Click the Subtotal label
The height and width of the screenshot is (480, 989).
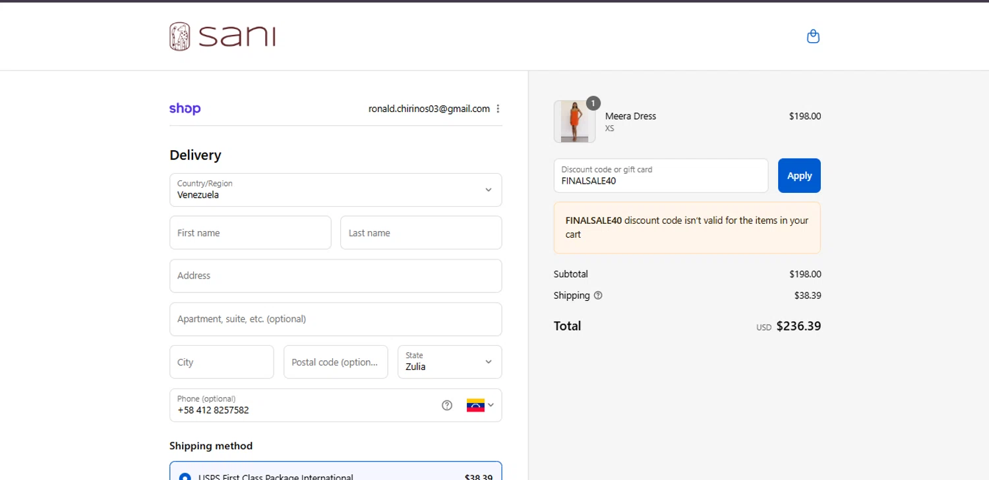571,274
